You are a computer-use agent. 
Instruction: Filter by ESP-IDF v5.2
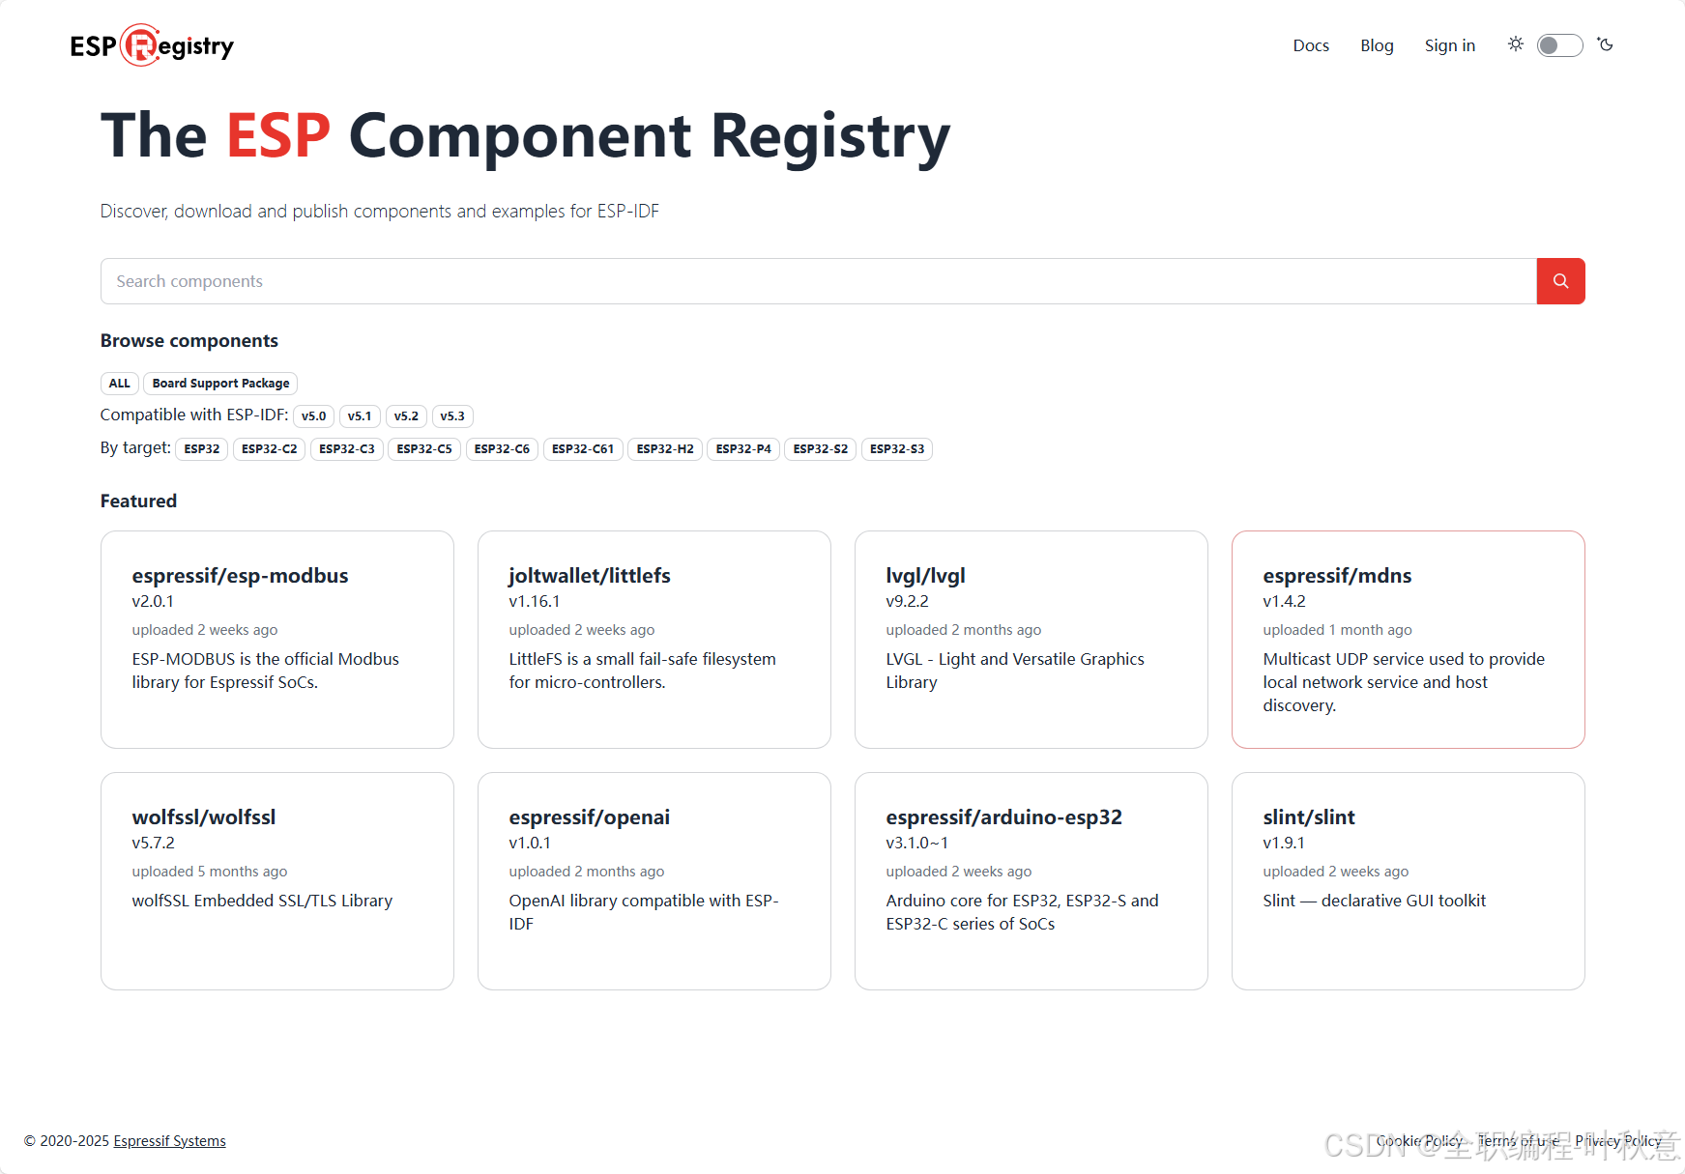click(x=406, y=416)
